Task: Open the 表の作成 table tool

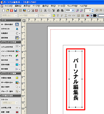Action: (x=17, y=60)
